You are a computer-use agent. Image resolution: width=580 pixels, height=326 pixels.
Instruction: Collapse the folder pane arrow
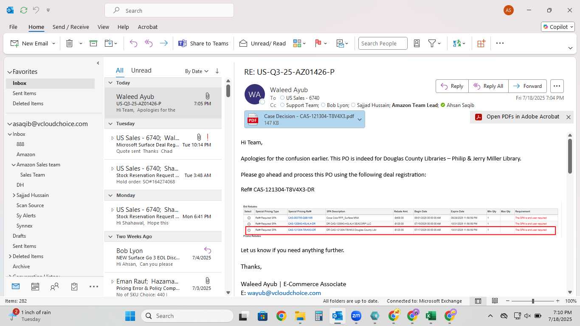coord(98,63)
